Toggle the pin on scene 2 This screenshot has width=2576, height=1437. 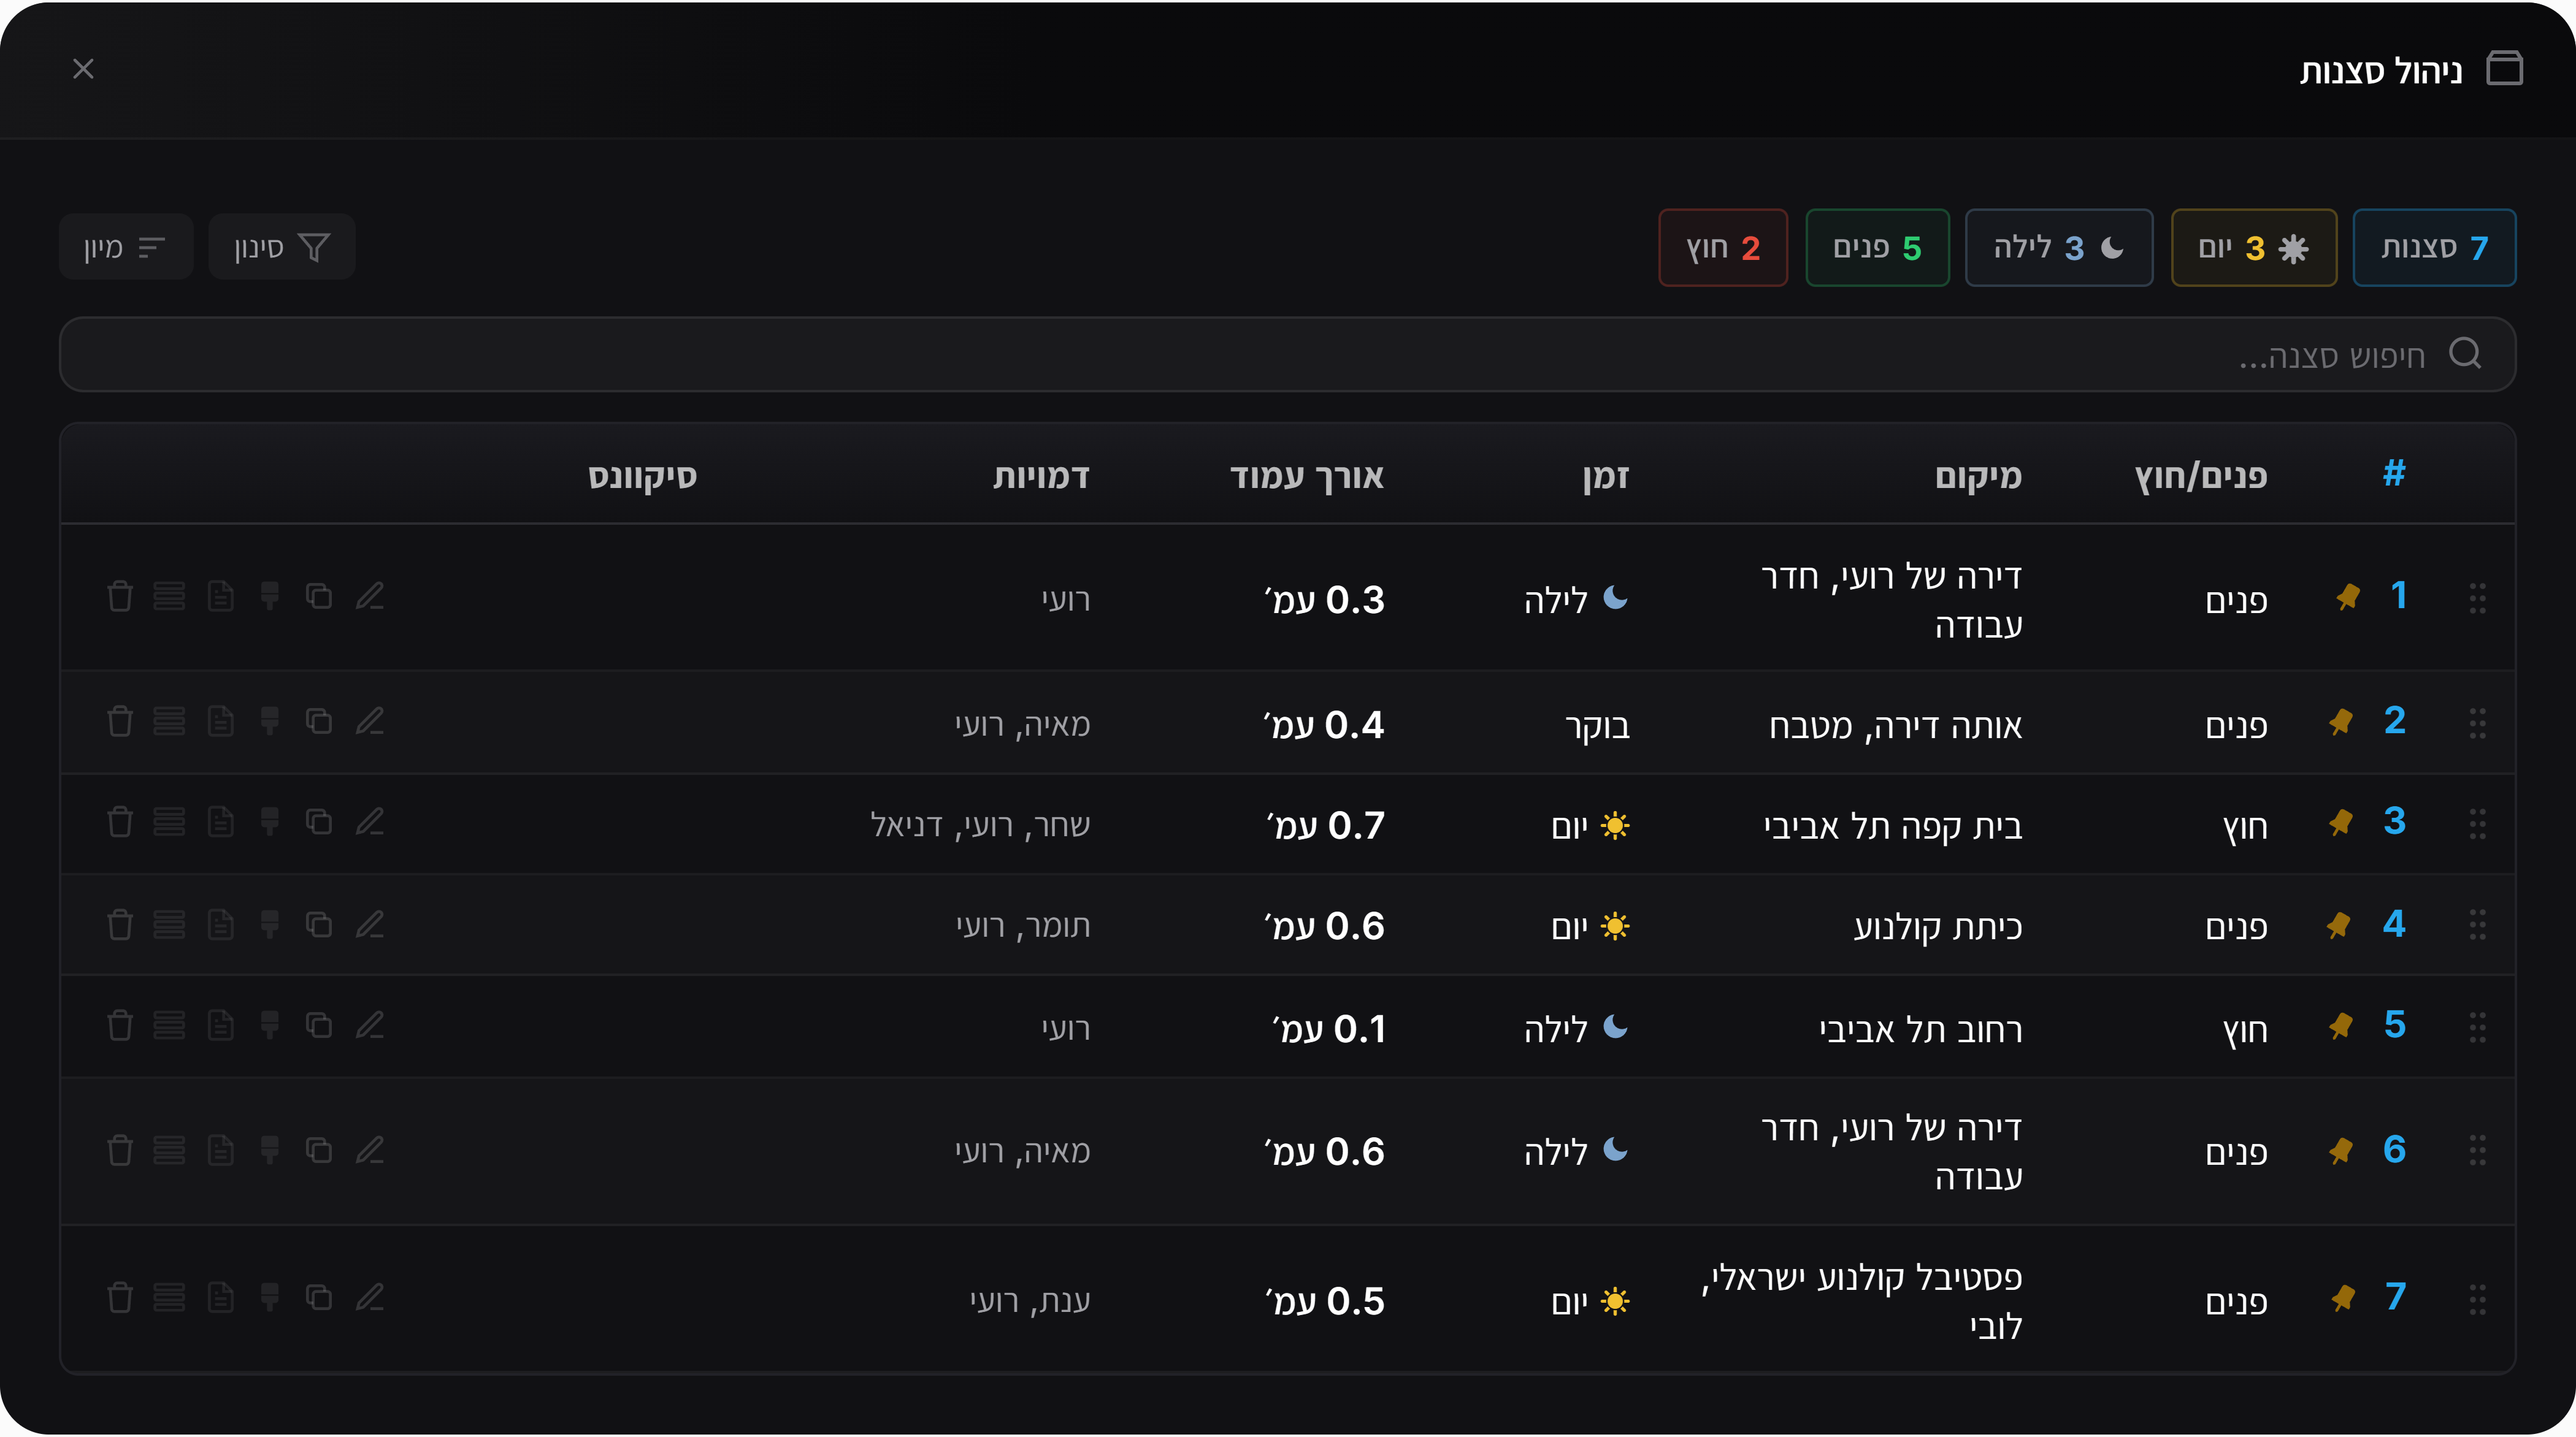click(x=2341, y=723)
